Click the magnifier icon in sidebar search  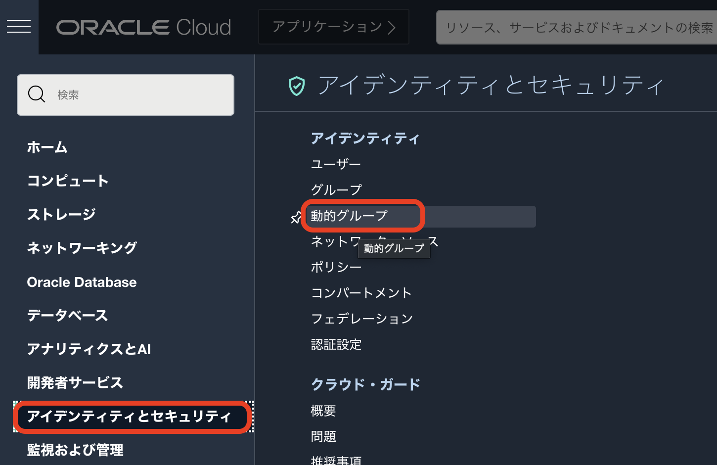coord(37,94)
